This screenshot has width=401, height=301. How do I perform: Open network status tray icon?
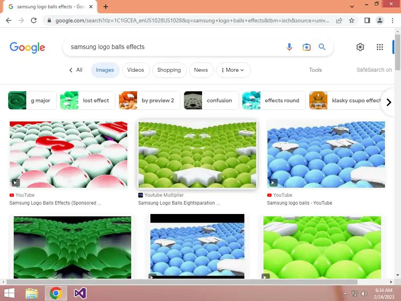[354, 293]
